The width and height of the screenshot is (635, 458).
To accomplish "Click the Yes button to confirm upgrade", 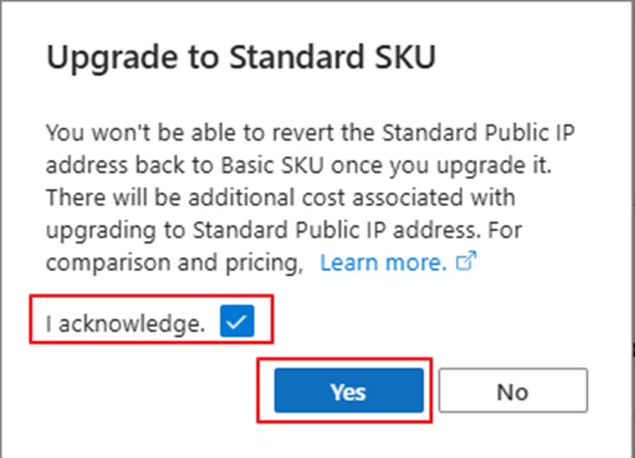I will tap(348, 391).
